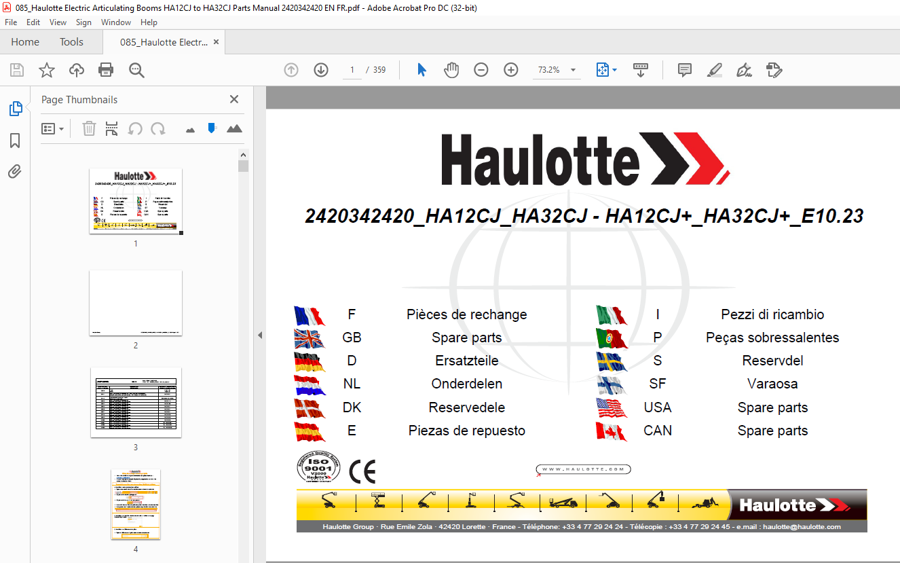Select page 4 thumbnail
Screen dimensions: 900x563
pos(136,504)
